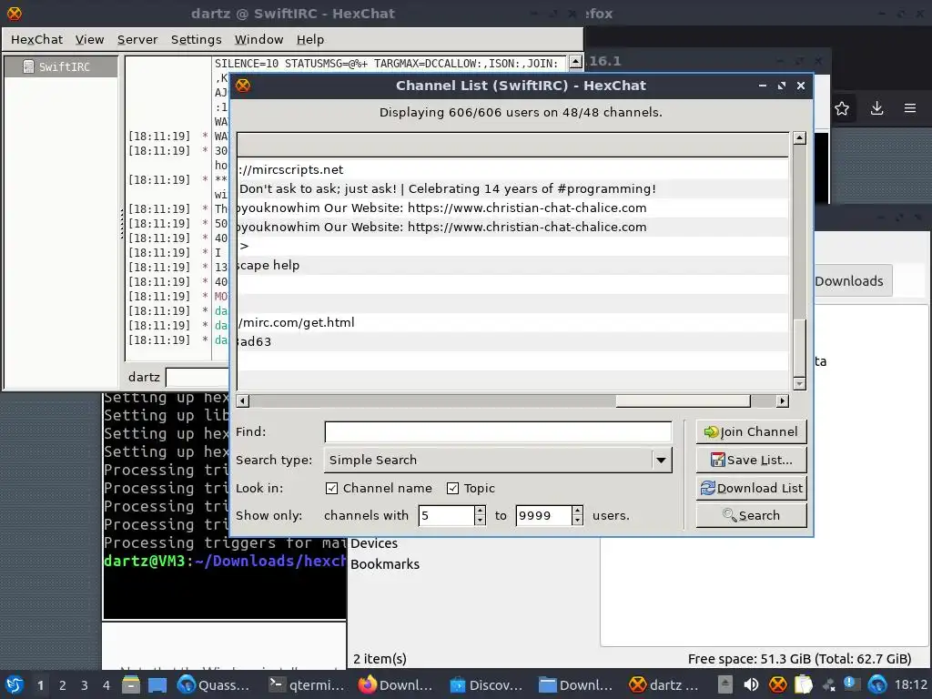This screenshot has width=932, height=699.
Task: Select the #programming 14 years topic row
Action: pos(512,188)
